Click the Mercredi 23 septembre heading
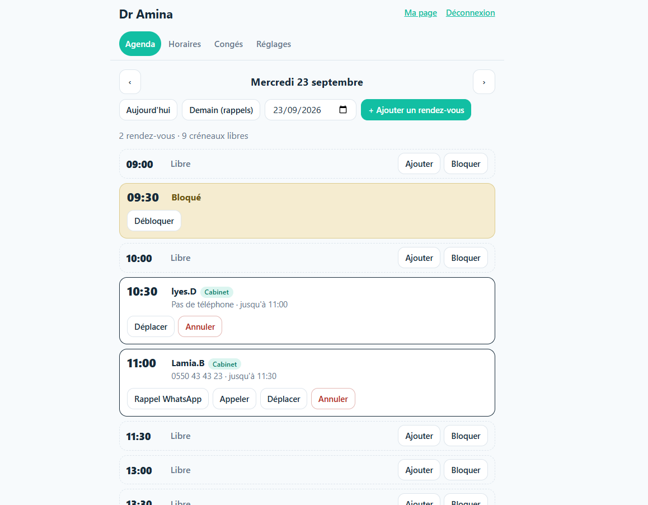 click(x=307, y=82)
